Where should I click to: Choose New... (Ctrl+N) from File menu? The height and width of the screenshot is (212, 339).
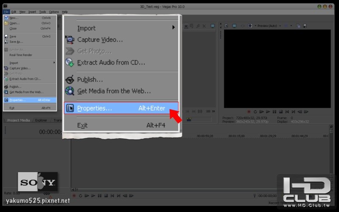30,18
